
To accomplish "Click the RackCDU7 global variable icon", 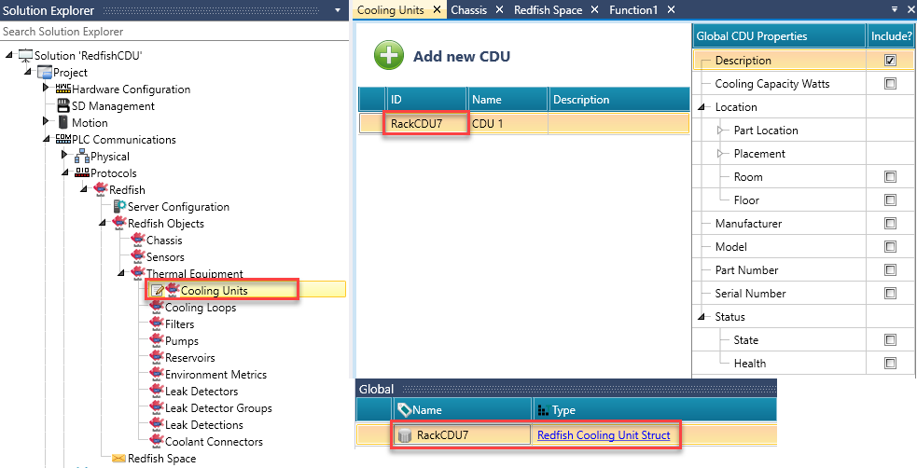I will point(404,434).
